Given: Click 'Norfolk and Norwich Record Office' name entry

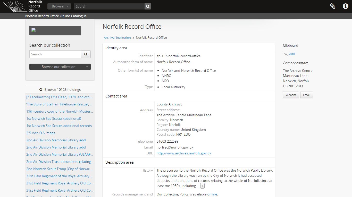Looking at the screenshot, I should click(189, 71).
